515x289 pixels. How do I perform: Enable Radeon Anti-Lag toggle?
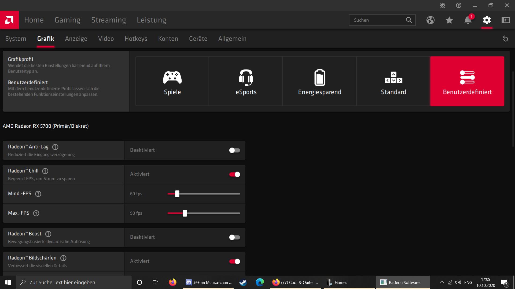pyautogui.click(x=234, y=150)
